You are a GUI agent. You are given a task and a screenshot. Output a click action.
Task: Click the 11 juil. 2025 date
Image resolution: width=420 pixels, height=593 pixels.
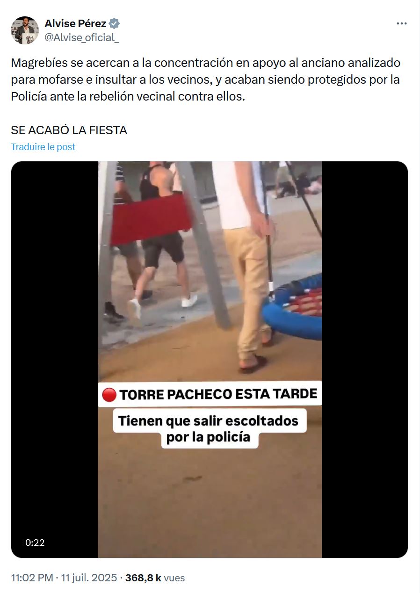click(88, 578)
